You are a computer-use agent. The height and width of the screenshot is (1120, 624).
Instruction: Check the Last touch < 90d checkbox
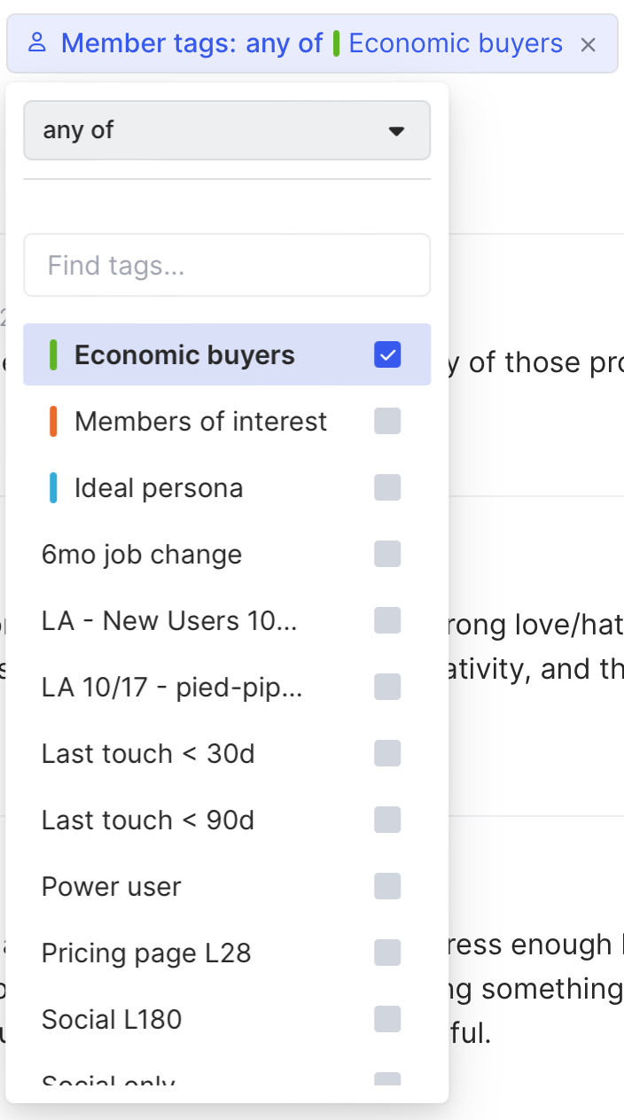pyautogui.click(x=387, y=820)
